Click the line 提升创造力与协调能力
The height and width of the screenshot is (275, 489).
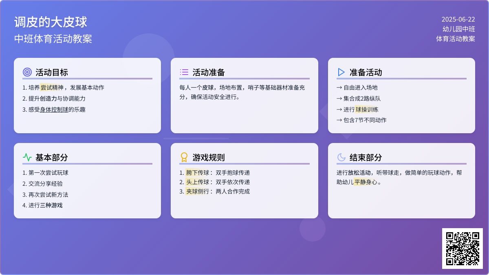(x=54, y=98)
